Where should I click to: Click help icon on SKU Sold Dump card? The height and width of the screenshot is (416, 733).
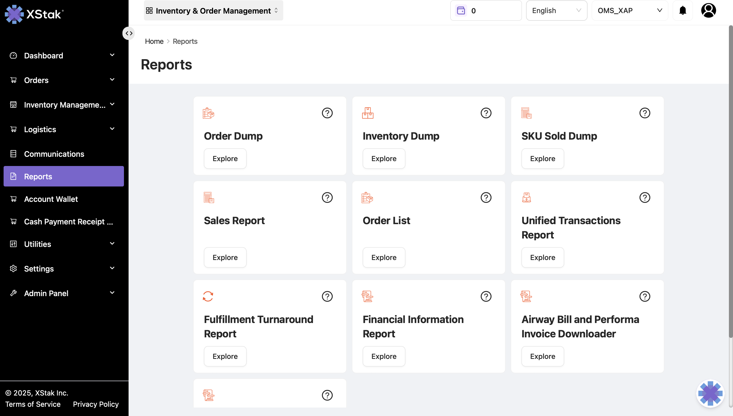pos(644,113)
